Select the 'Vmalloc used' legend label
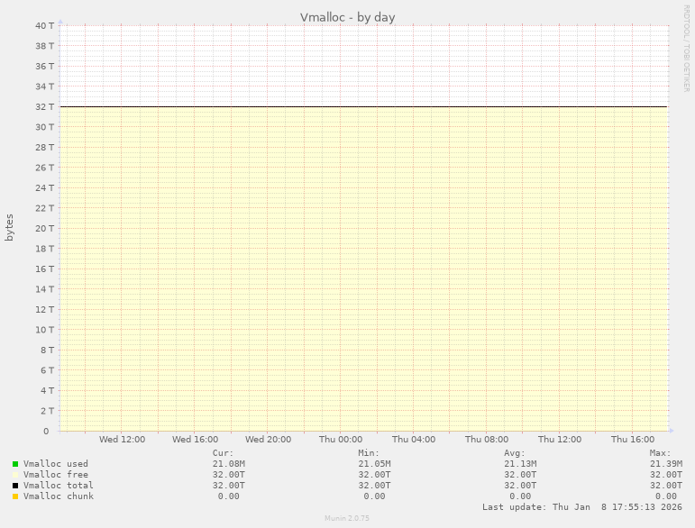Image resolution: width=695 pixels, height=528 pixels. click(56, 464)
